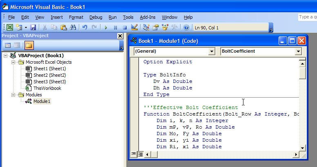Click the Option Explicit code line

tap(167, 62)
